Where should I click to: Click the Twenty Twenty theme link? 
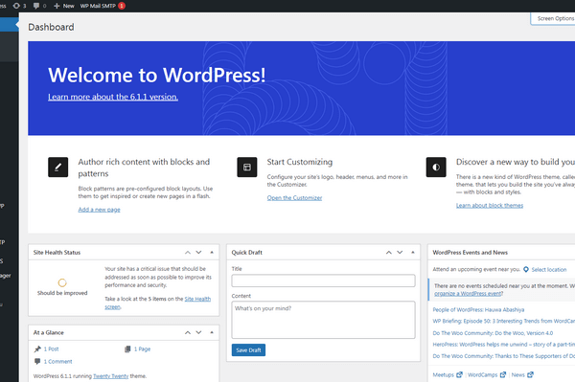coord(111,376)
